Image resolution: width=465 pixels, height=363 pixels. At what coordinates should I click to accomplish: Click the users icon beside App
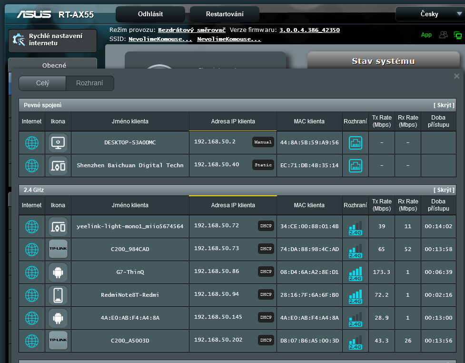click(444, 35)
